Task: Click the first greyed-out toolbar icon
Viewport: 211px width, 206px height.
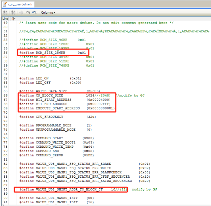Action: coord(5,13)
